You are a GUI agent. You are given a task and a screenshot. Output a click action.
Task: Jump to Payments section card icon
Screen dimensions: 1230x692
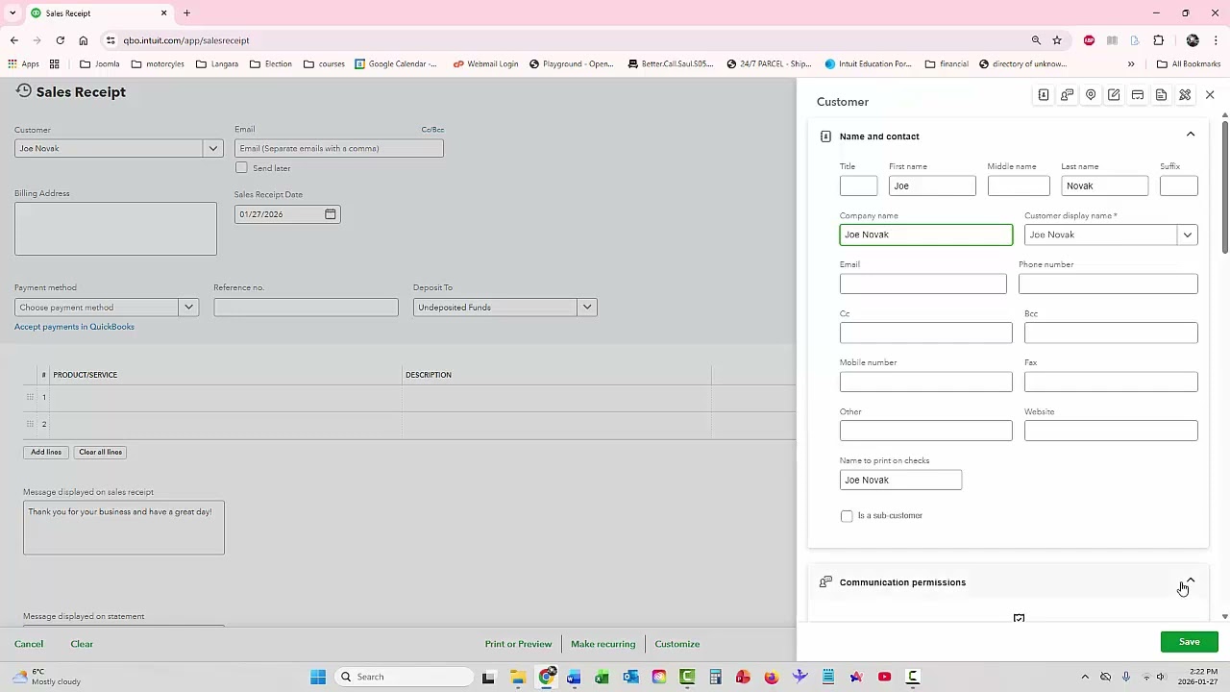pos(1138,95)
